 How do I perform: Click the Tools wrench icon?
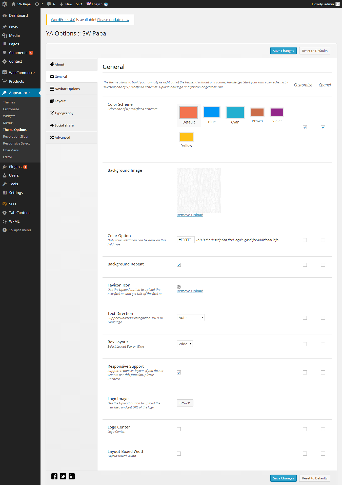click(x=5, y=184)
